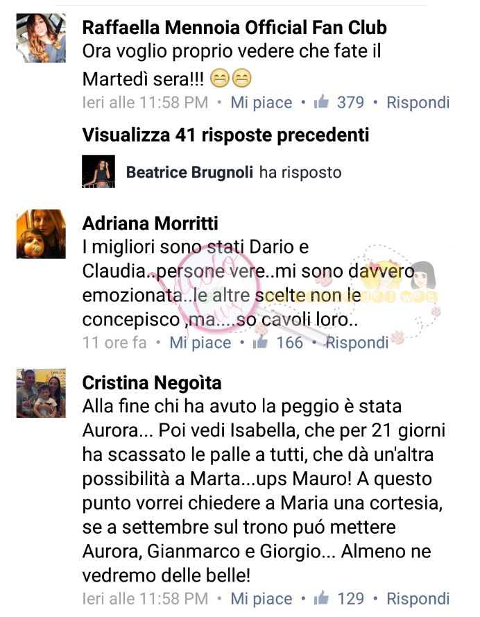Like the Raffaella Mennoia Fan Club comment
Image resolution: width=480 pixels, height=617 pixels.
click(262, 102)
